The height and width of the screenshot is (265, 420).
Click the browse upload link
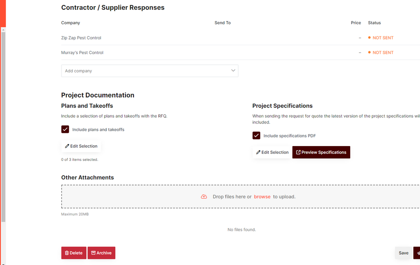[262, 197]
